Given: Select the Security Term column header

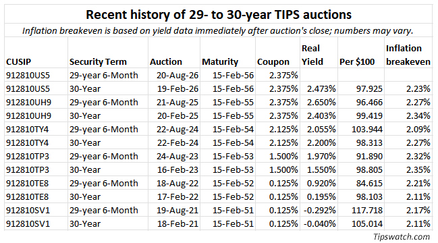Looking at the screenshot, I should coord(98,61).
